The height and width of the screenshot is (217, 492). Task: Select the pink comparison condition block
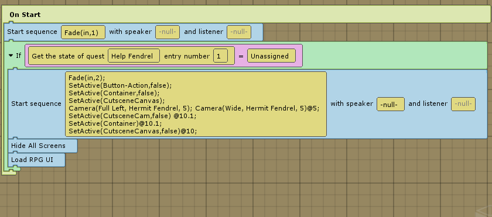tap(163, 56)
